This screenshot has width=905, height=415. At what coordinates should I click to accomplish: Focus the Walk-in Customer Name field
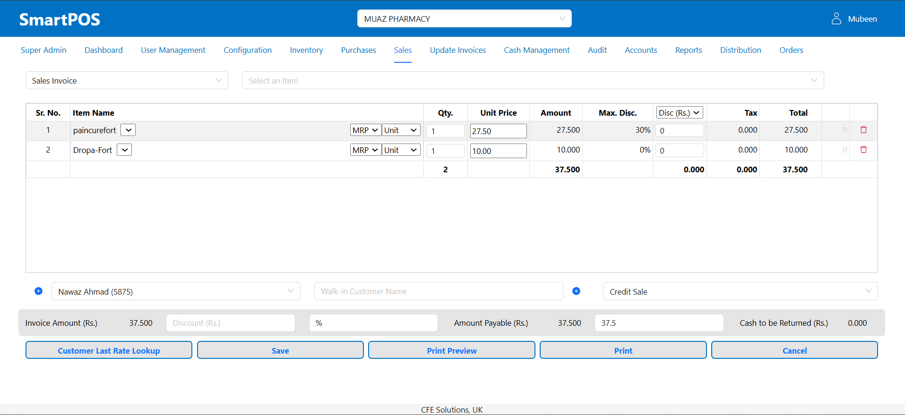pos(439,291)
